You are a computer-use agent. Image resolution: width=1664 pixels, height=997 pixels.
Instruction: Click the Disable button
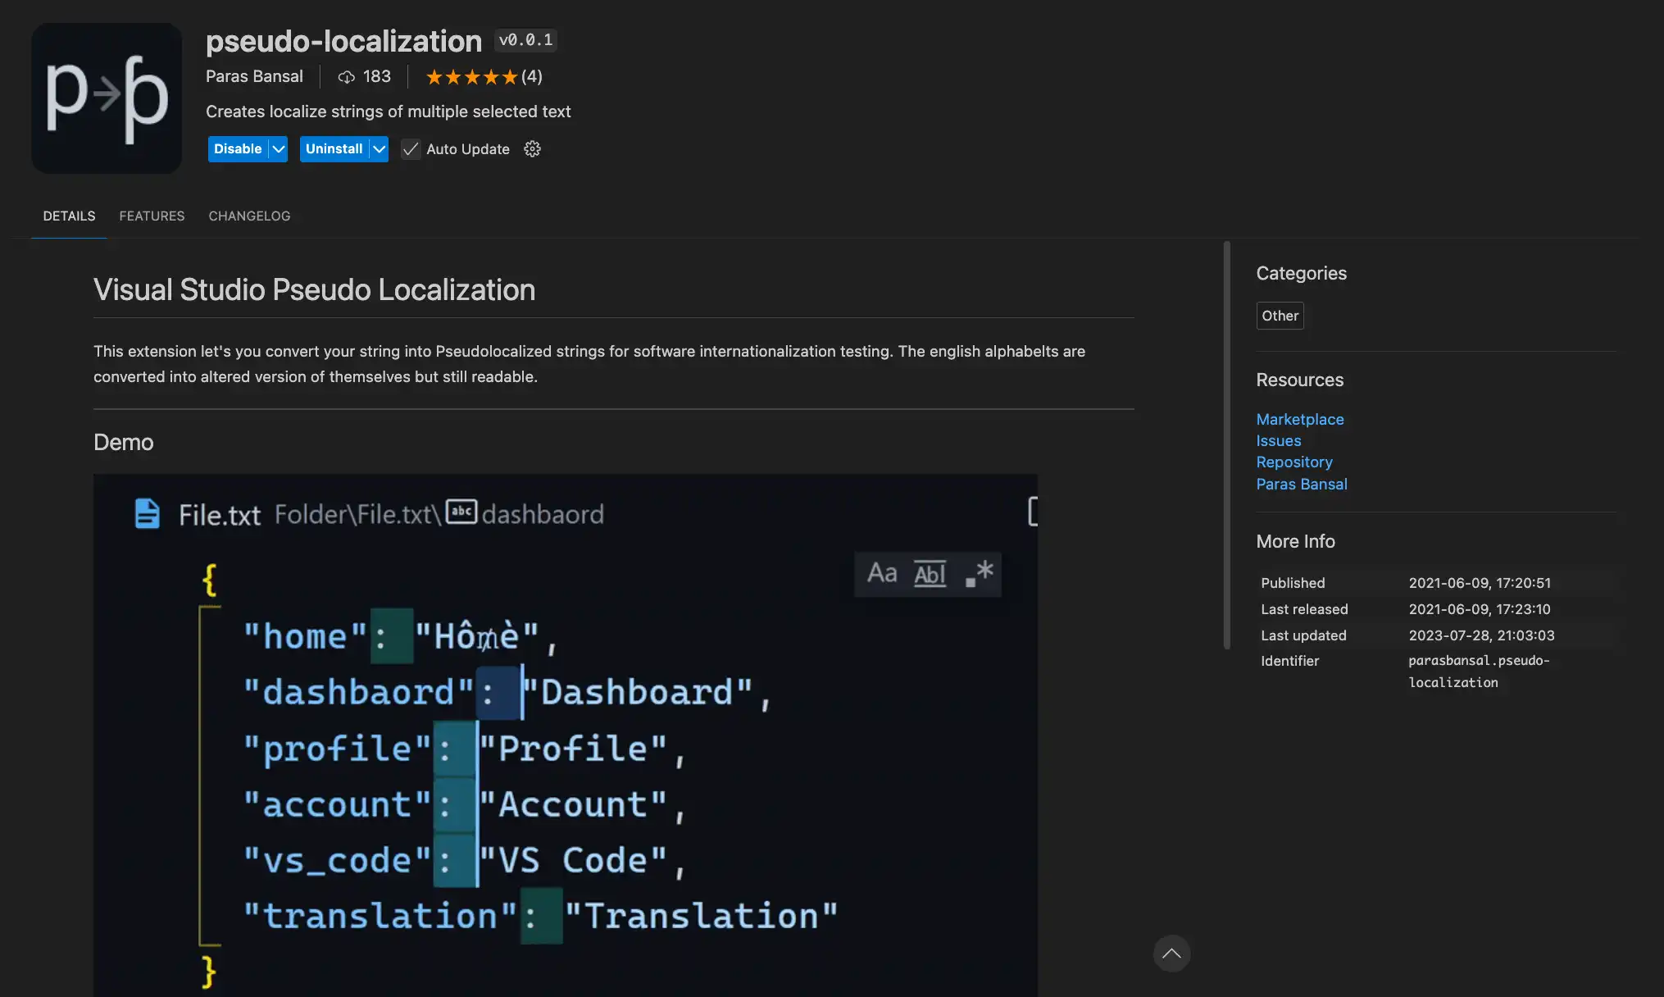click(238, 149)
